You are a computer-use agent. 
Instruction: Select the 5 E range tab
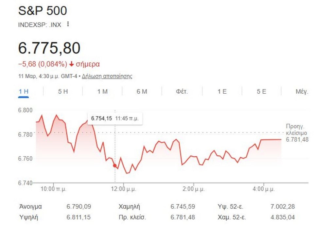click(x=261, y=92)
